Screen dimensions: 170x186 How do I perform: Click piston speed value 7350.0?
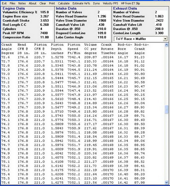point(74,116)
